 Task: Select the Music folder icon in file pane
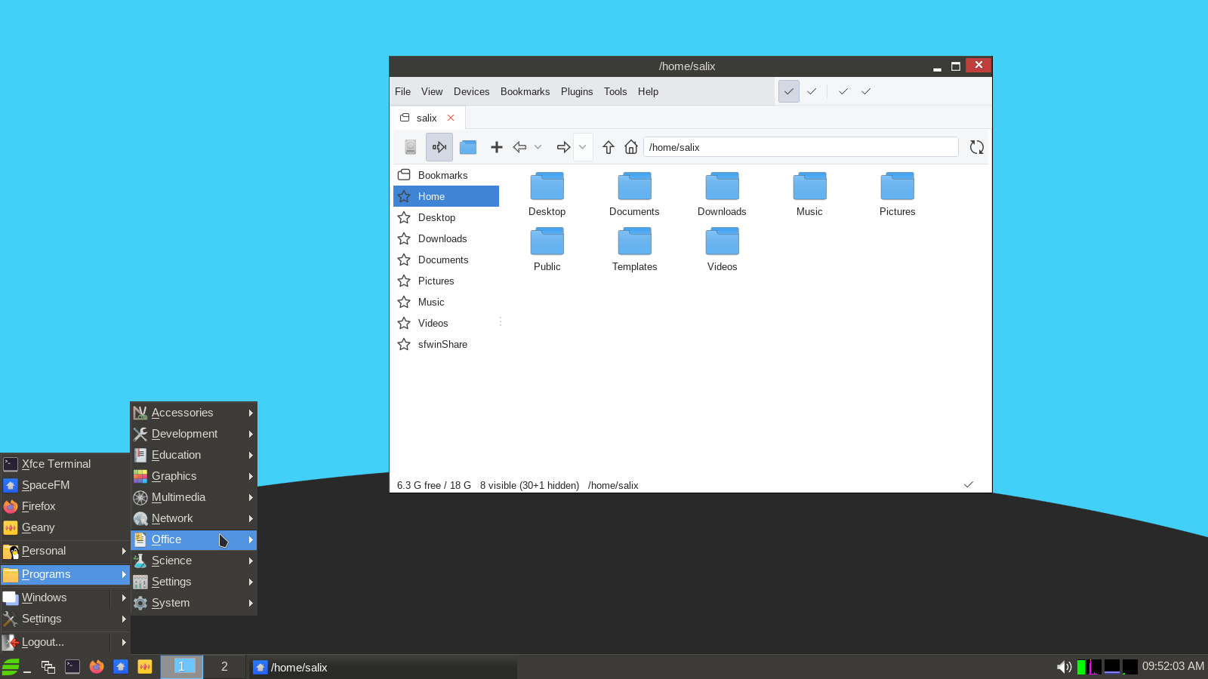coord(810,186)
